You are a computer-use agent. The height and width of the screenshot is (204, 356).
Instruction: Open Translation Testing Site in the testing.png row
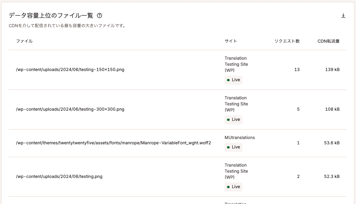tap(236, 171)
